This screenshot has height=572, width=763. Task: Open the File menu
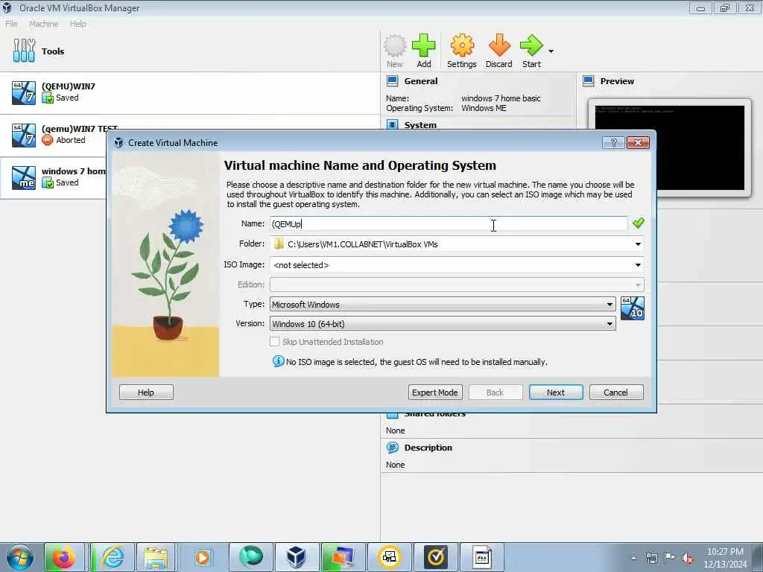coord(11,24)
